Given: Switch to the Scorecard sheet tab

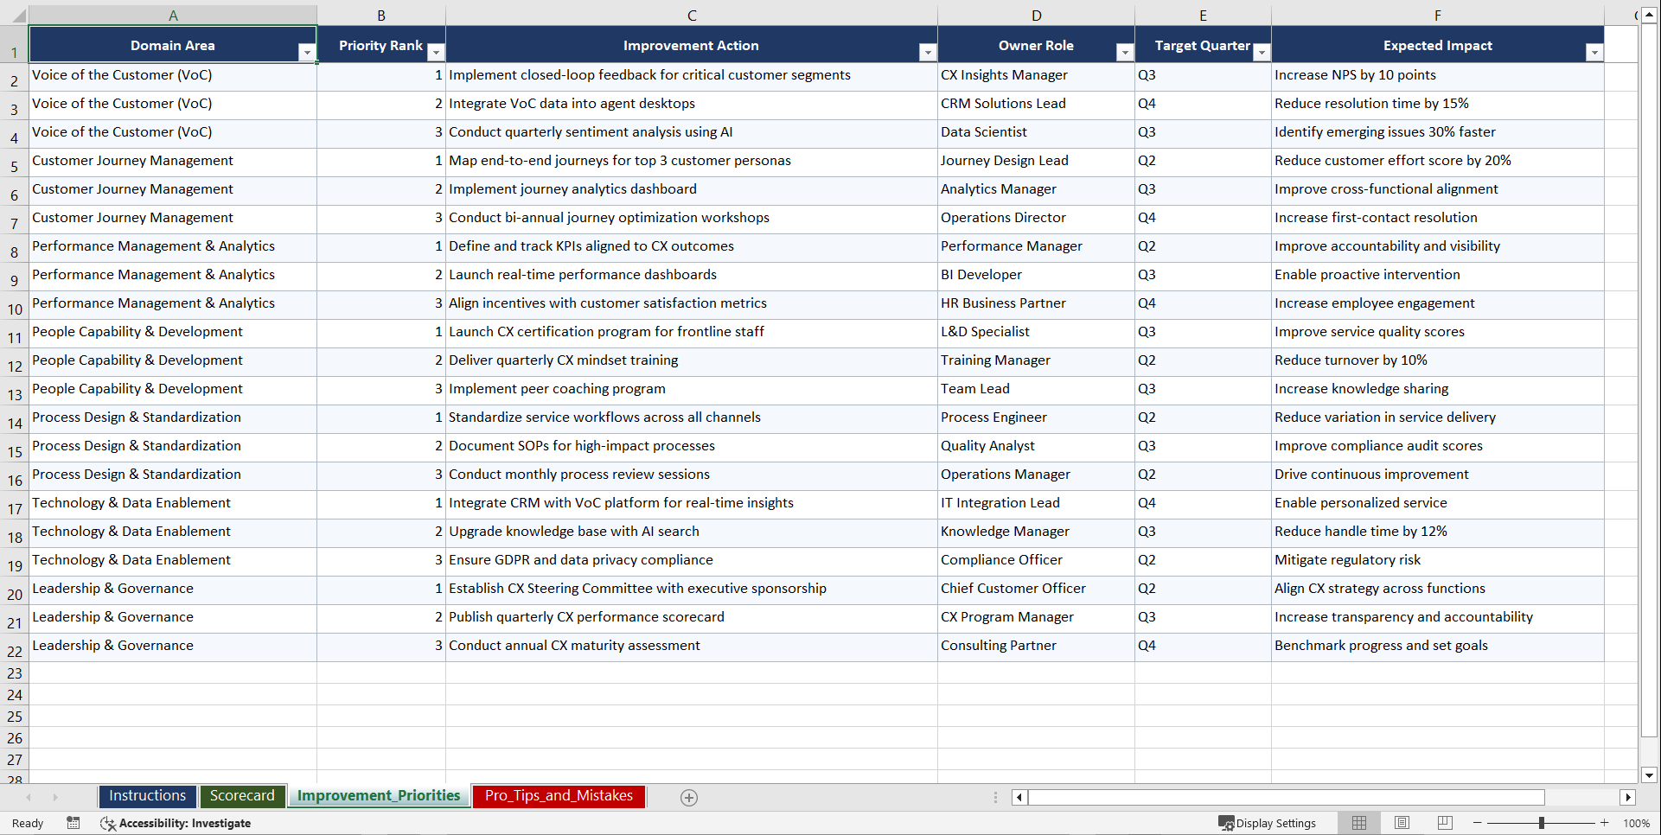Looking at the screenshot, I should tap(242, 796).
